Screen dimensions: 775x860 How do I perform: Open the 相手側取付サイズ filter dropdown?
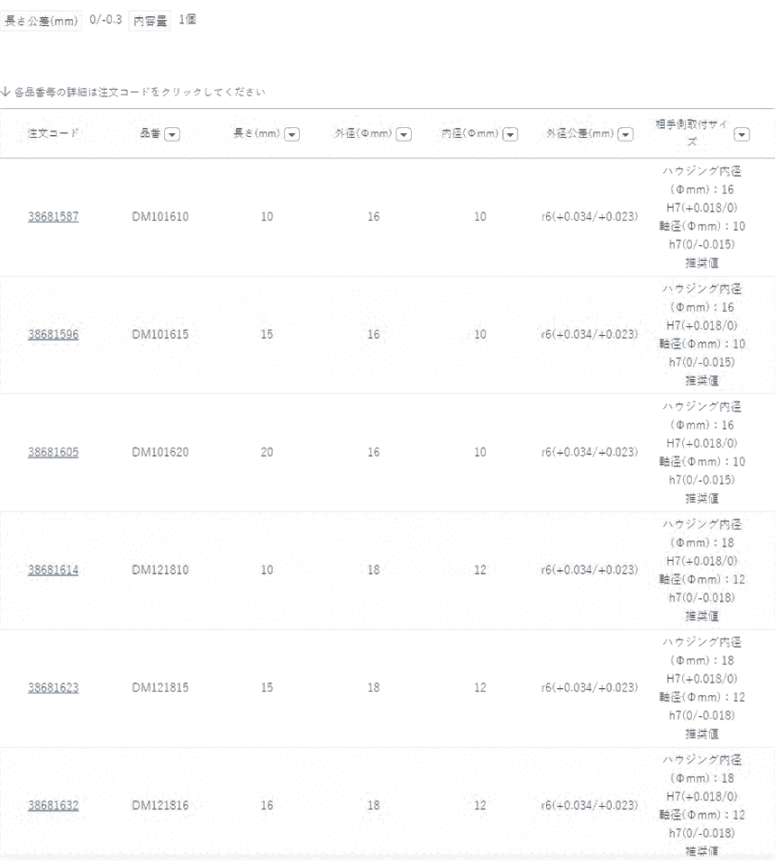coord(742,134)
